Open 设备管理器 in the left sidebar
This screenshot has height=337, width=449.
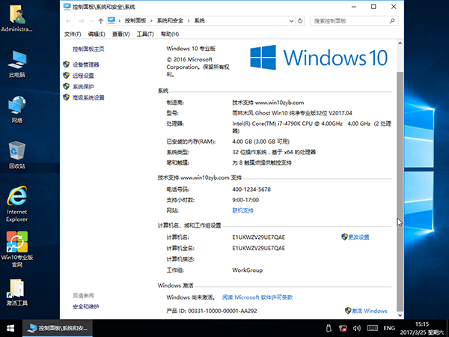[x=85, y=65]
